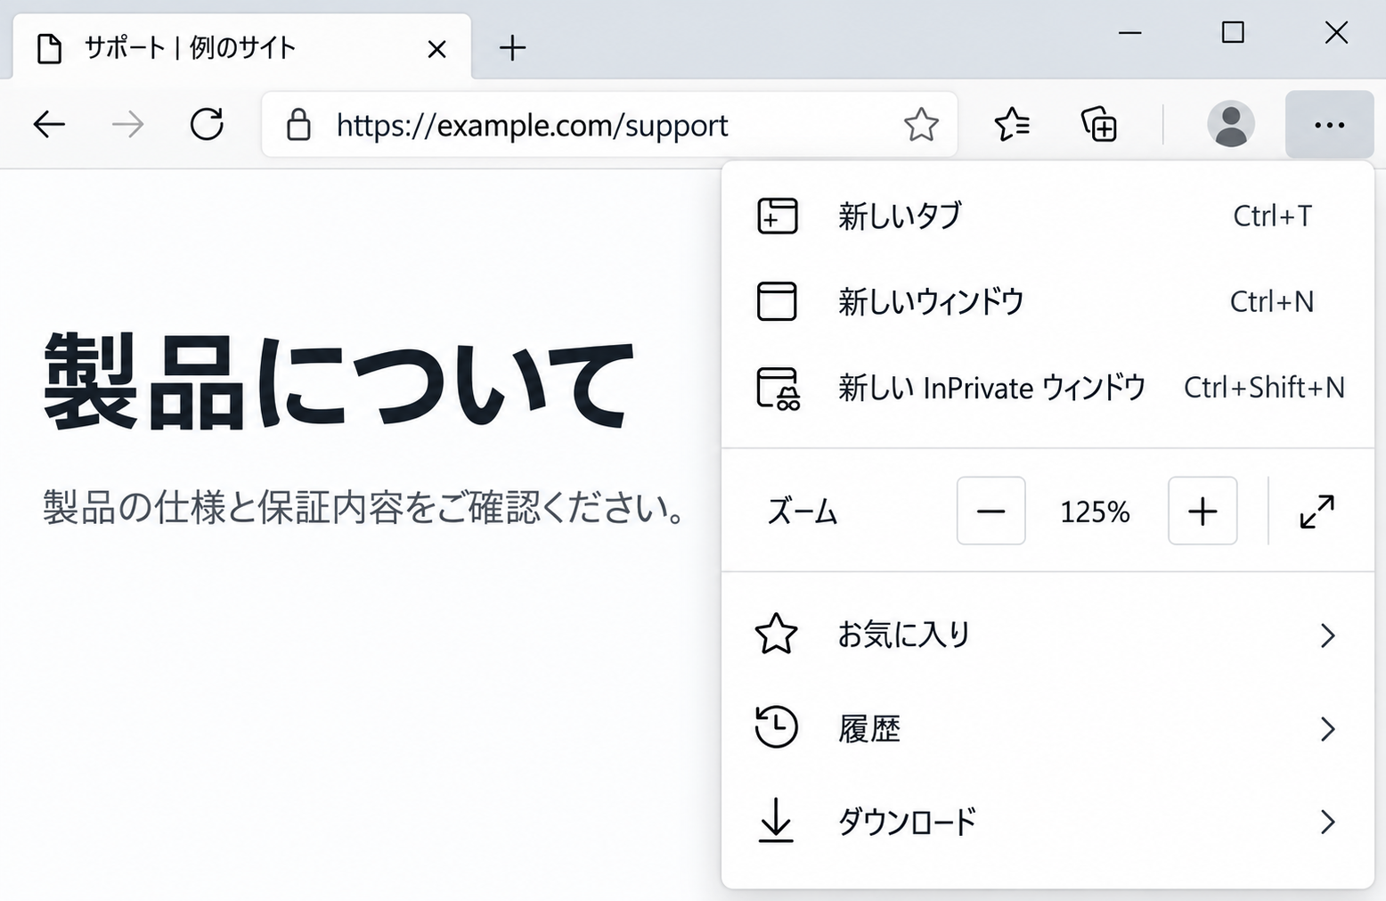Screen dimensions: 1386x901
Task: Open the Favorites list toolbar icon
Action: (1012, 125)
